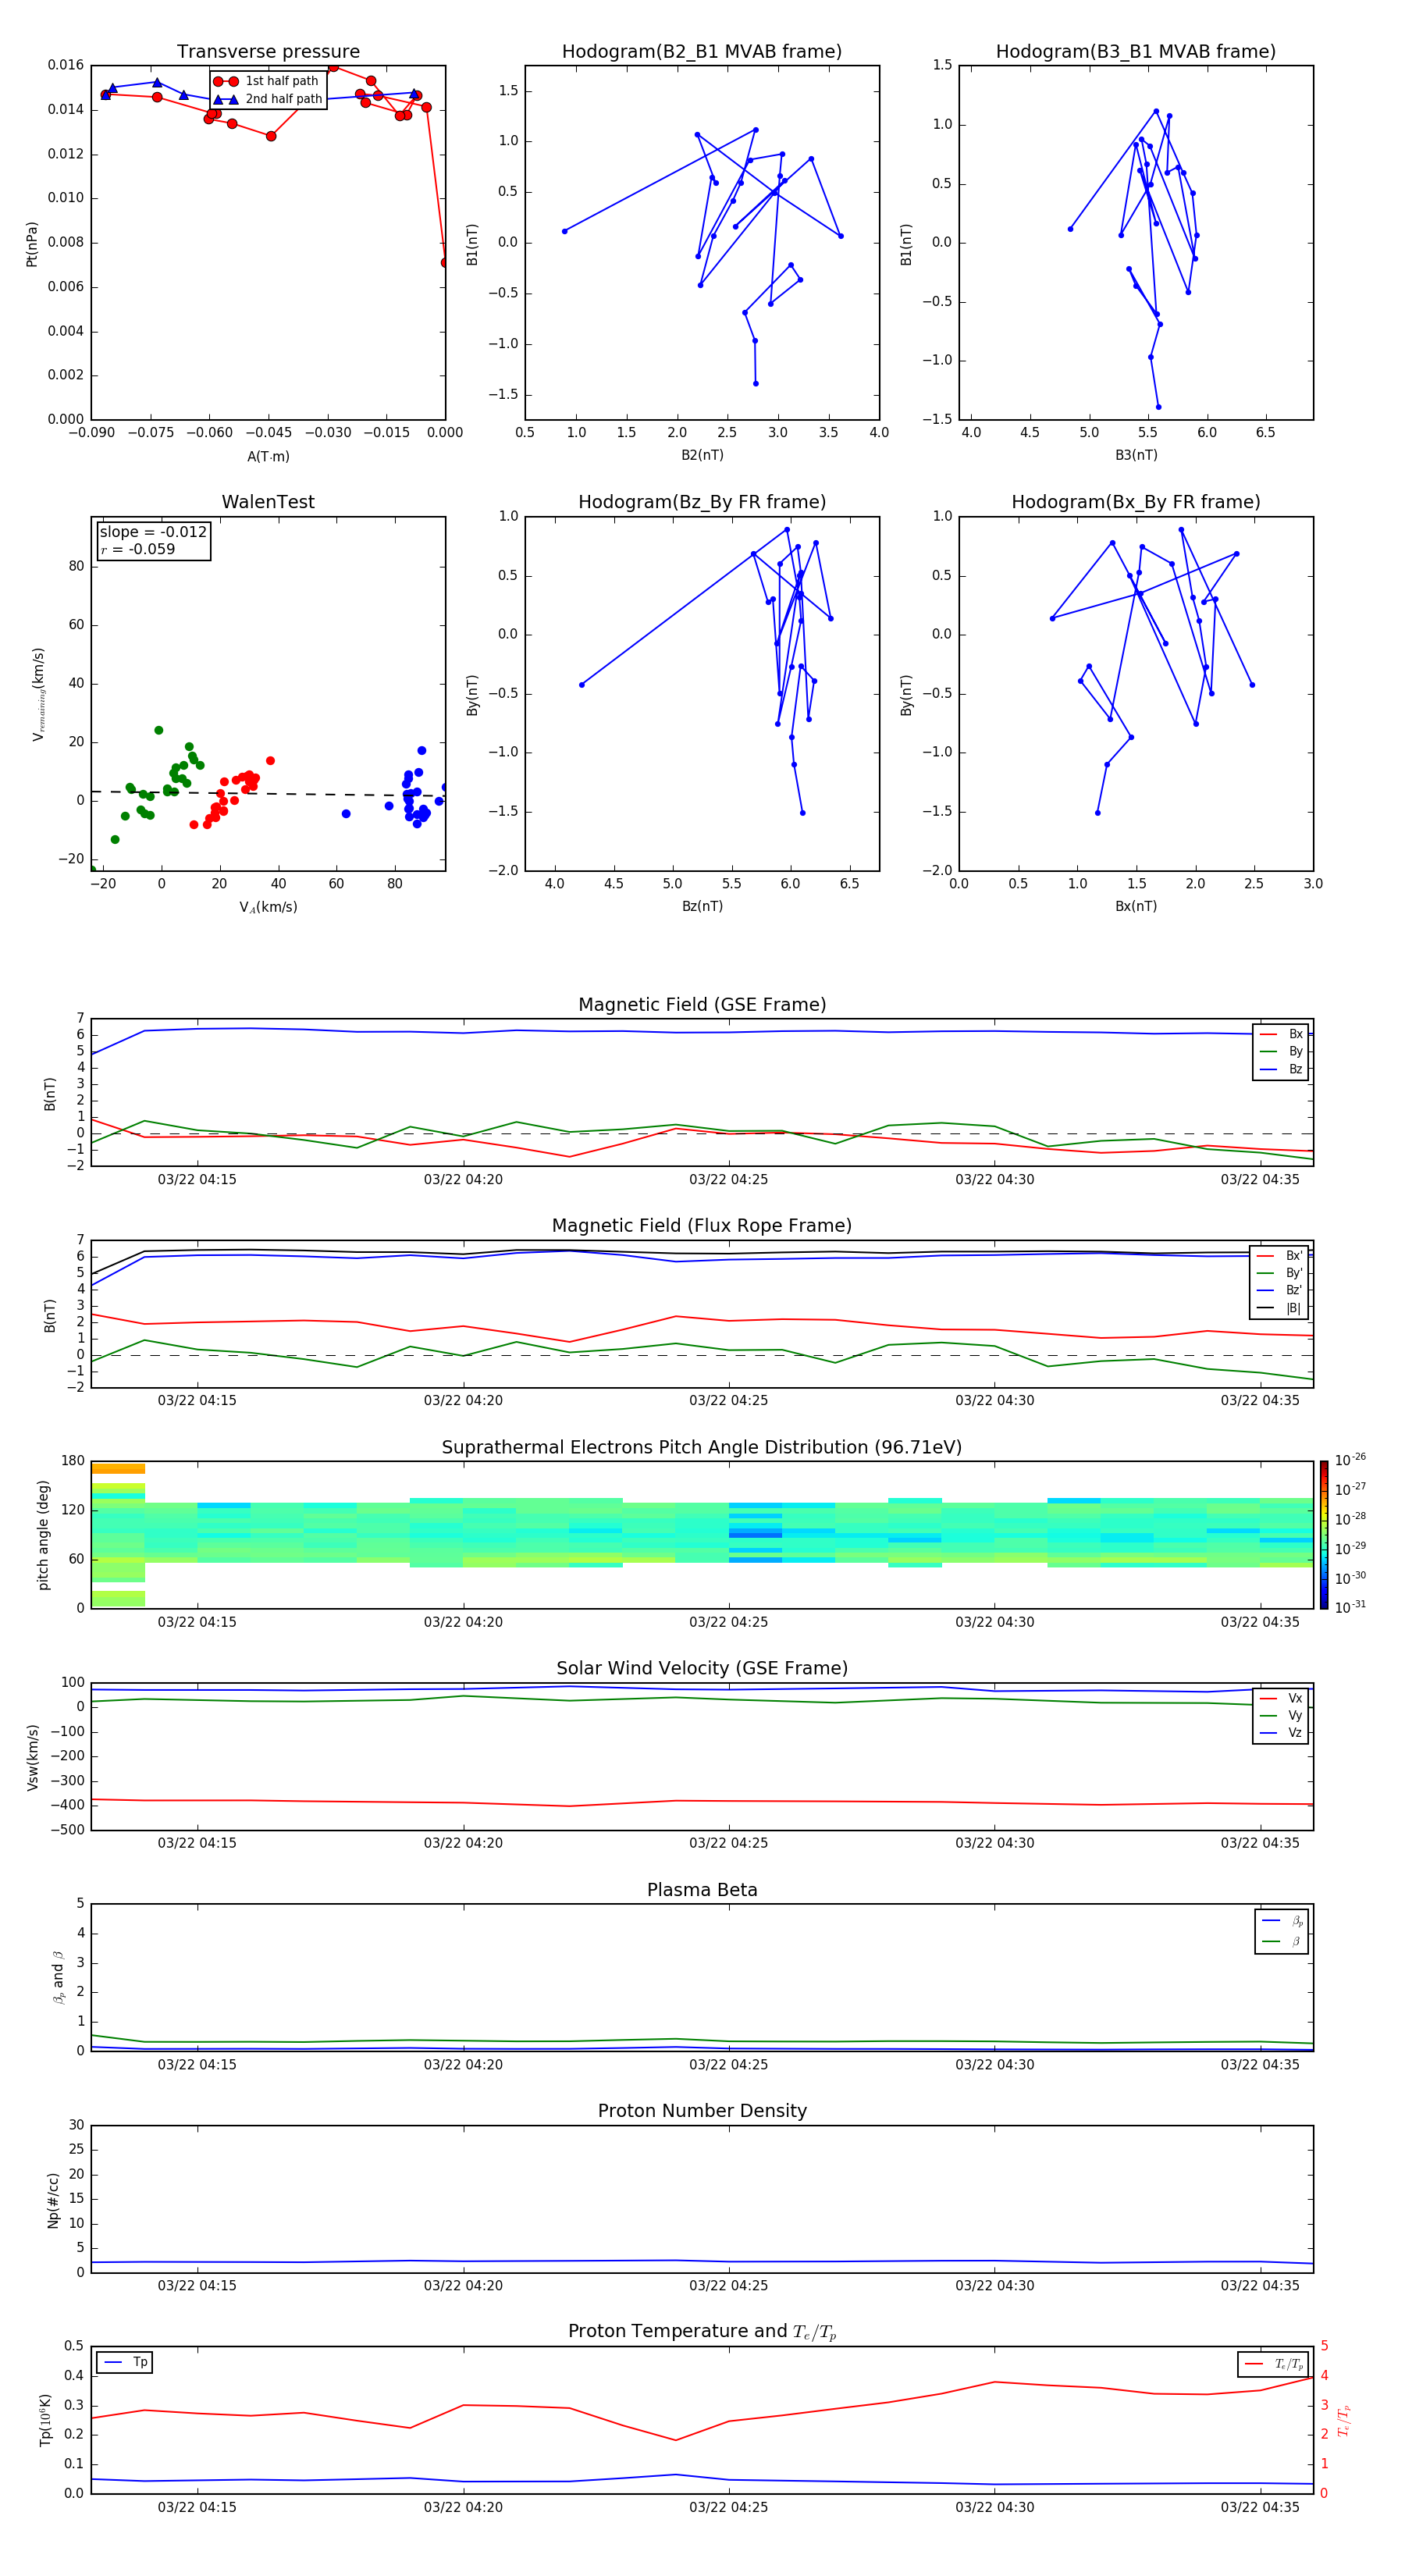Click '03/22 04:20' tick under Proton Temperature panel
The height and width of the screenshot is (2576, 1405).
463,2507
